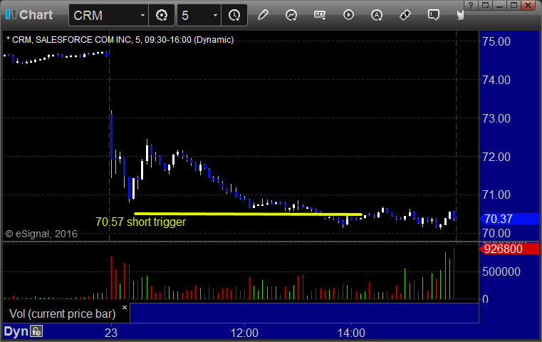Click the 75.00 price axis label
The height and width of the screenshot is (342, 542).
tap(496, 41)
